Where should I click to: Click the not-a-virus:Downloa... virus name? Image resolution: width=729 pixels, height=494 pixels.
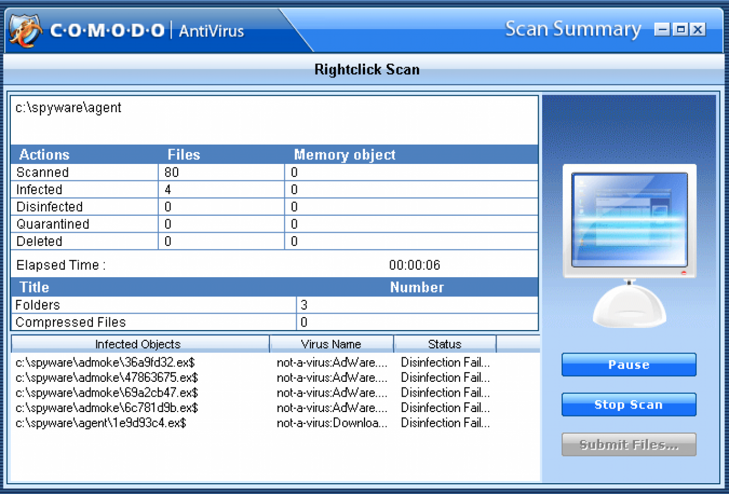tap(332, 423)
